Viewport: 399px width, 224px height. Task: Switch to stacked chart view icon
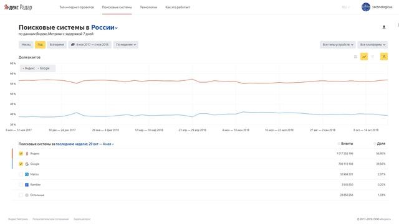(x=373, y=57)
